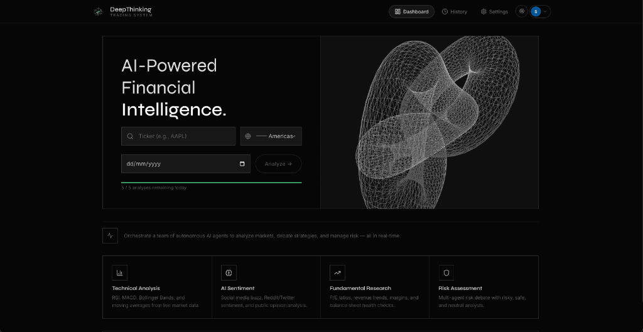The height and width of the screenshot is (332, 643).
Task: Open the user avatar S menu
Action: 539,11
